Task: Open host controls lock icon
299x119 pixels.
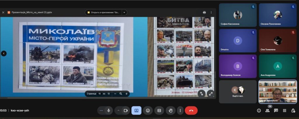Action: tap(293, 111)
